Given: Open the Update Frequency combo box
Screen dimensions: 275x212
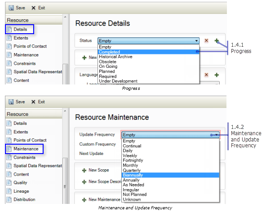Looking at the screenshot, I should coord(170,134).
